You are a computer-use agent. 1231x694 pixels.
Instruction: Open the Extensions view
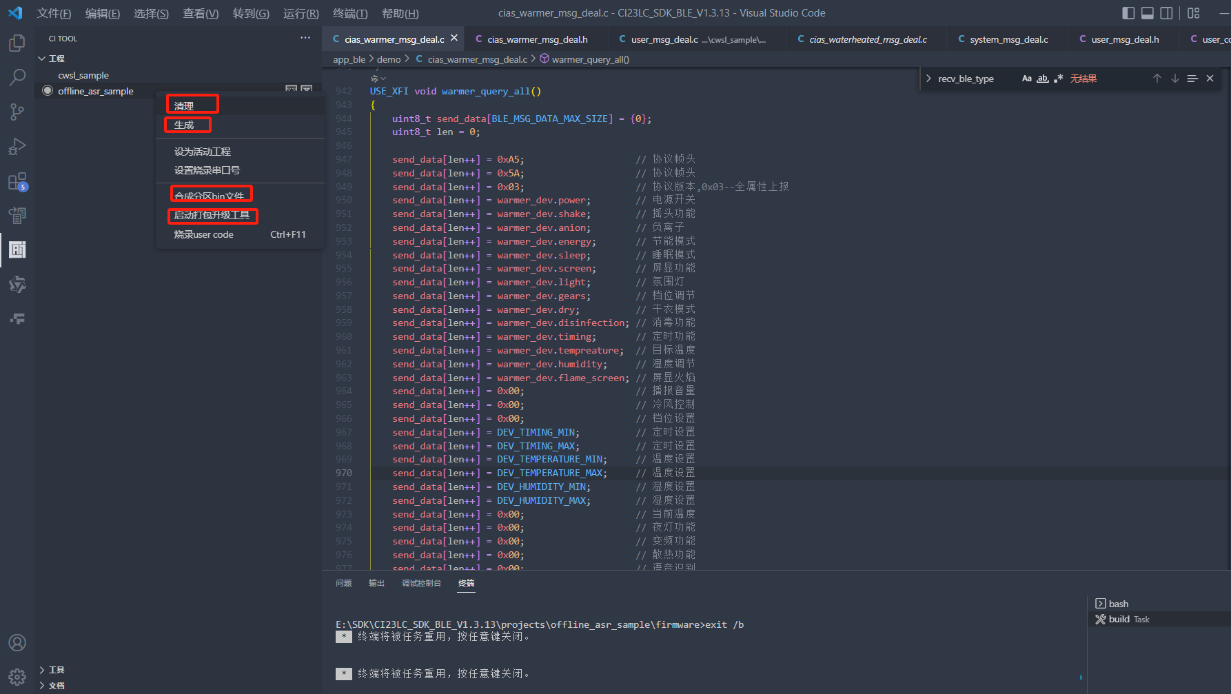click(x=17, y=181)
